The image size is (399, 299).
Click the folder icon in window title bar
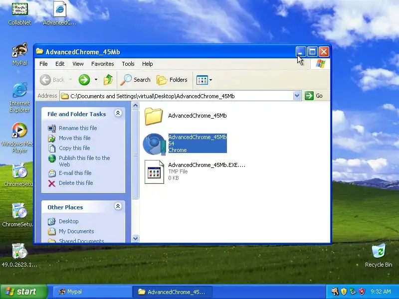pos(39,51)
